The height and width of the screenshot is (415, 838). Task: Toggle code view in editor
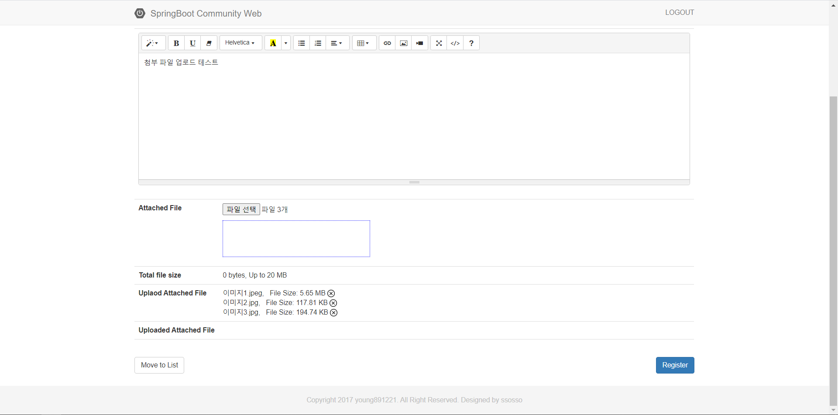tap(455, 43)
